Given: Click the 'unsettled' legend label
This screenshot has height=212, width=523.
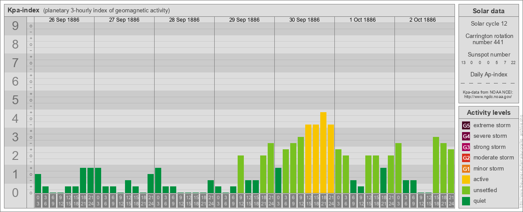Looking at the screenshot, I should coord(485,190).
